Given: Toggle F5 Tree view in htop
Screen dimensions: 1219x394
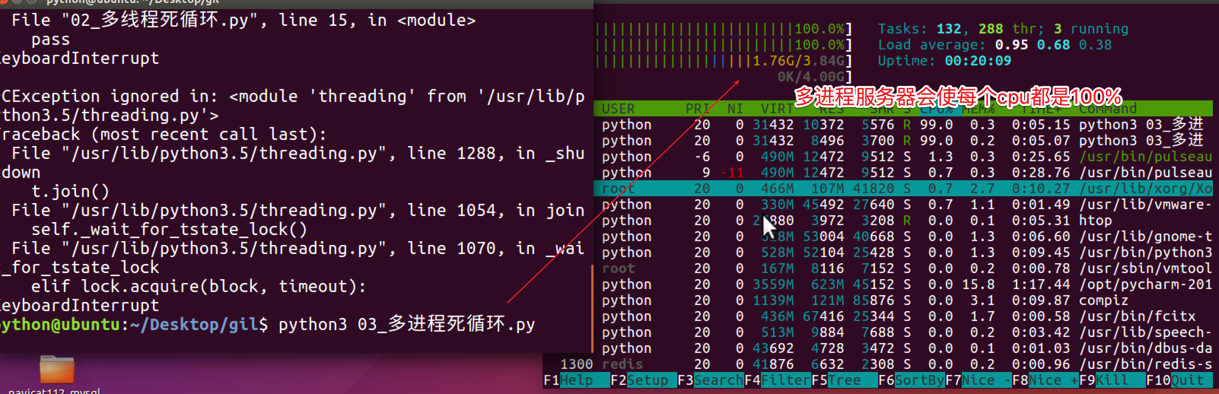Looking at the screenshot, I should [845, 380].
